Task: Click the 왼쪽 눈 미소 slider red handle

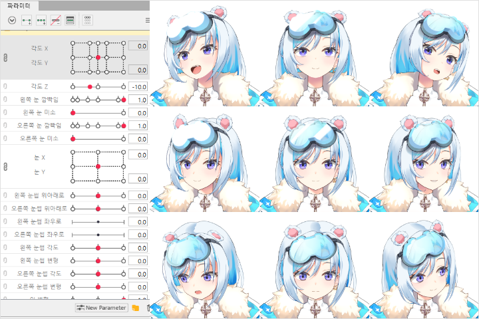Action: 73,113
